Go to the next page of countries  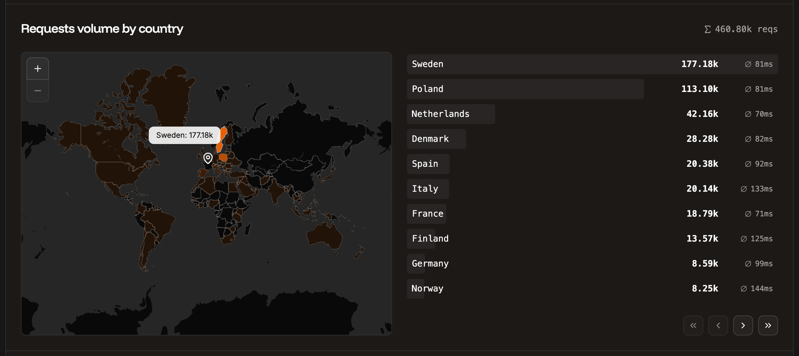click(x=743, y=325)
